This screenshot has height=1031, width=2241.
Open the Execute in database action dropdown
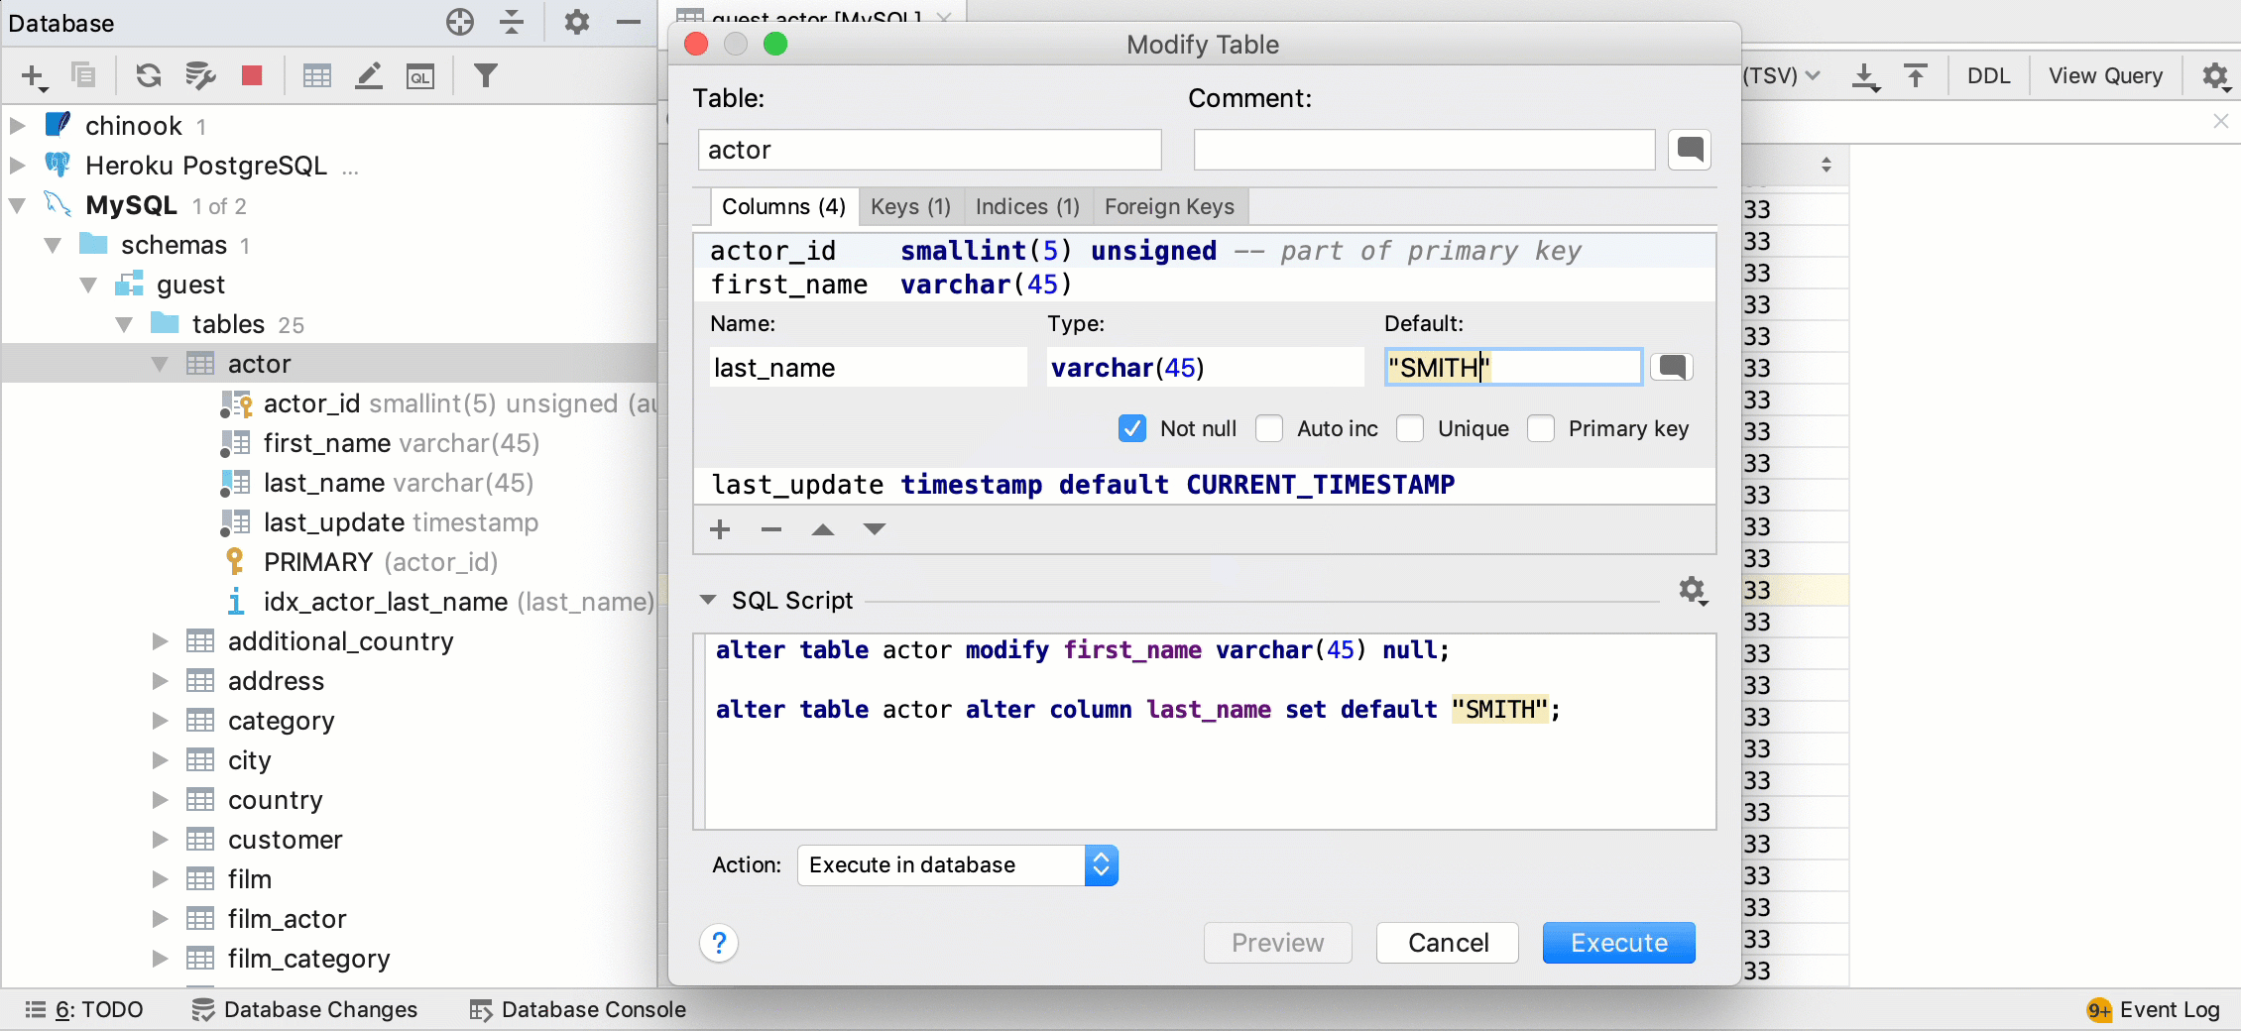tap(1101, 864)
